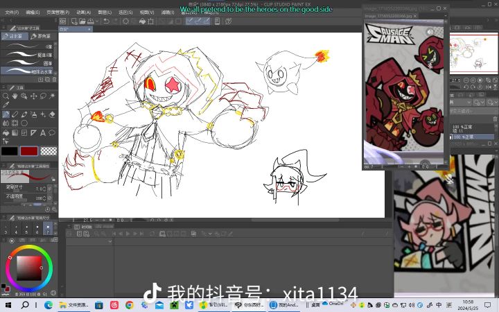
Task: Select the highlighted brush preset in sub tool list
Action: (x=27, y=71)
